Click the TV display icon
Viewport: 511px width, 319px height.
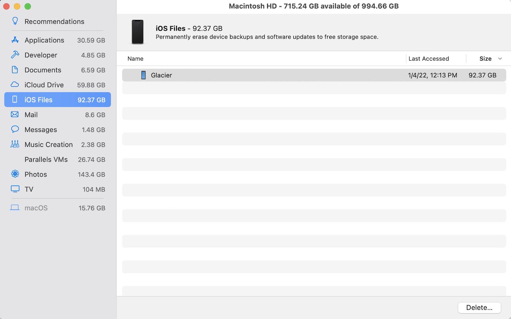[15, 189]
